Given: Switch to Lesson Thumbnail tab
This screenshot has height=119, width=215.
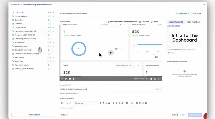Looking at the screenshot, I should click(x=175, y=22).
